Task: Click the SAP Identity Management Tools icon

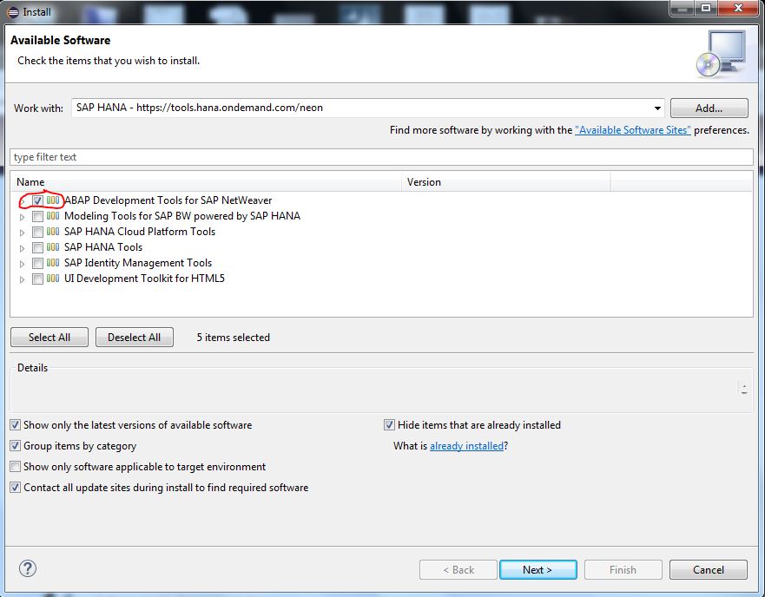Action: pos(52,263)
